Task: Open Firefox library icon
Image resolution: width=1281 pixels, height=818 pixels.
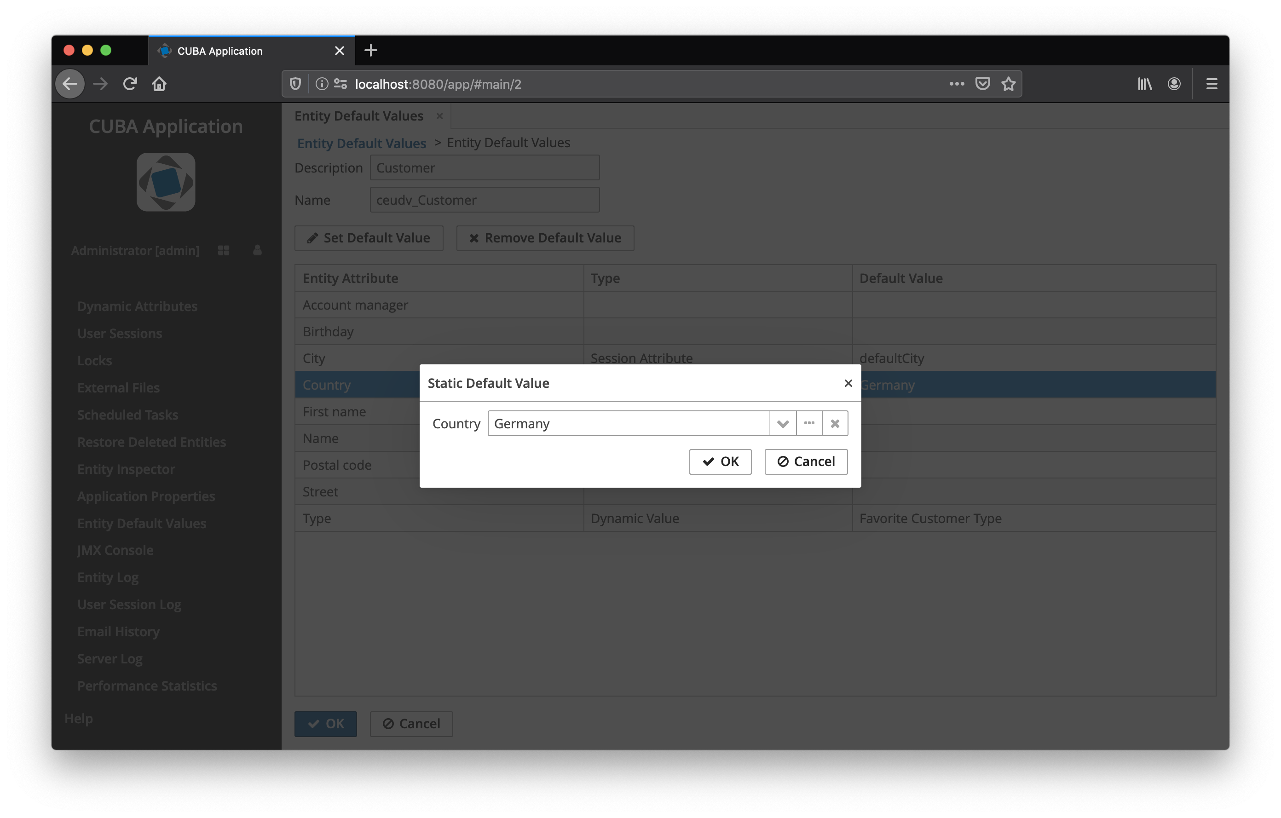Action: (x=1145, y=83)
